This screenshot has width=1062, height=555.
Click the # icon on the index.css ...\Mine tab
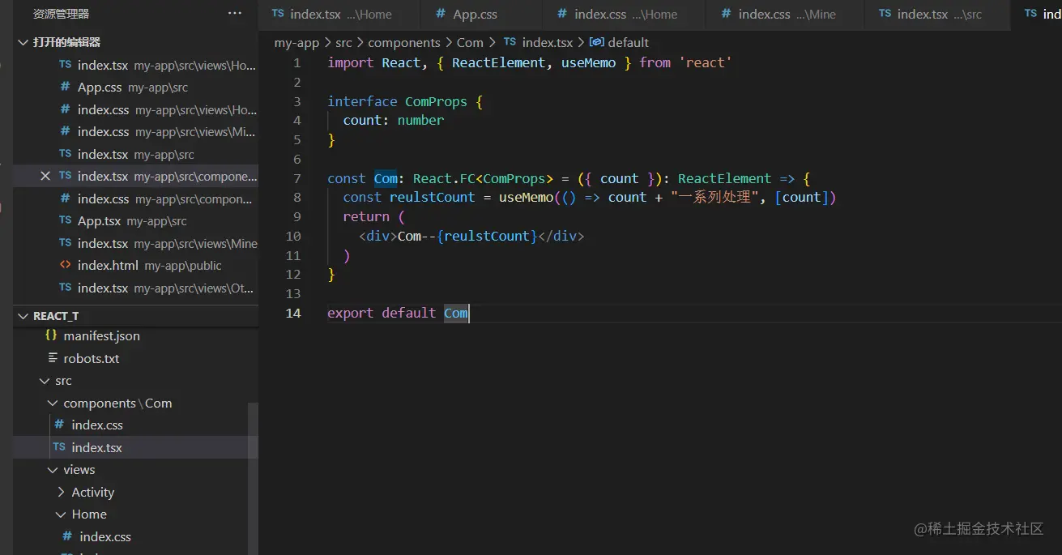726,14
